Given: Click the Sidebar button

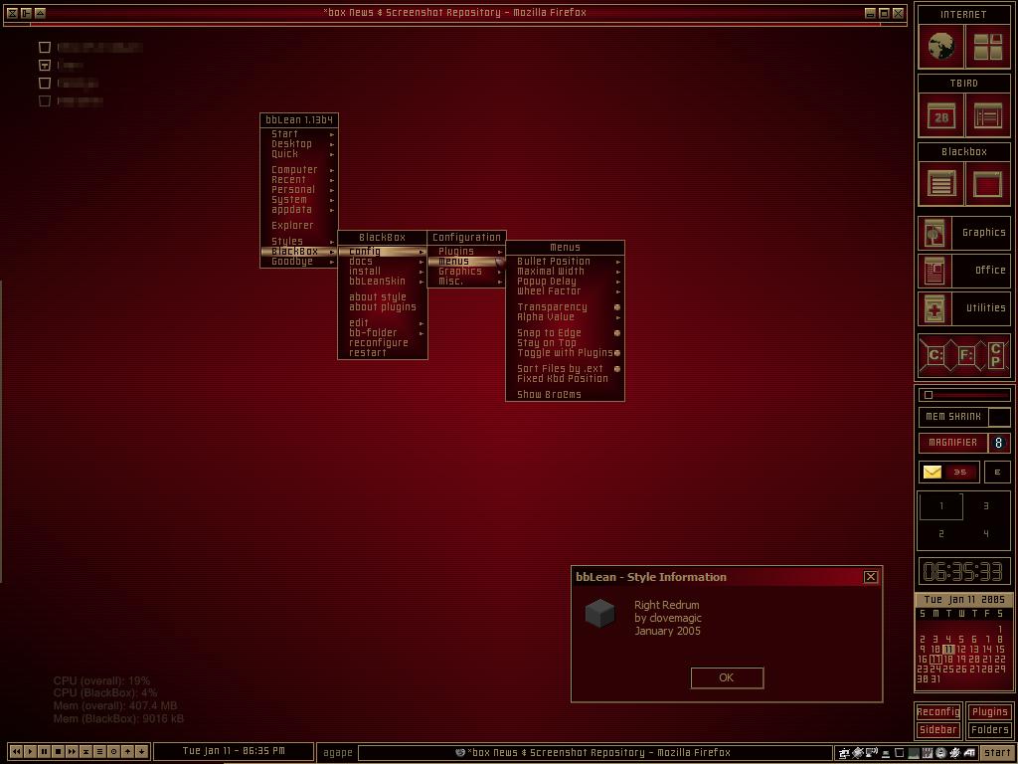Looking at the screenshot, I should [938, 729].
